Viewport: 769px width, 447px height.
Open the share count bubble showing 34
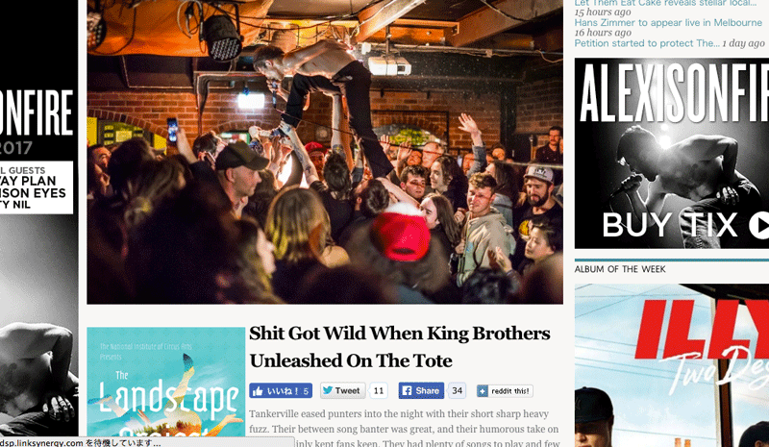[x=457, y=390]
